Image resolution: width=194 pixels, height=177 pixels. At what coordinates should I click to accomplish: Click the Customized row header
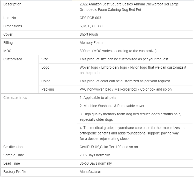click(x=13, y=59)
